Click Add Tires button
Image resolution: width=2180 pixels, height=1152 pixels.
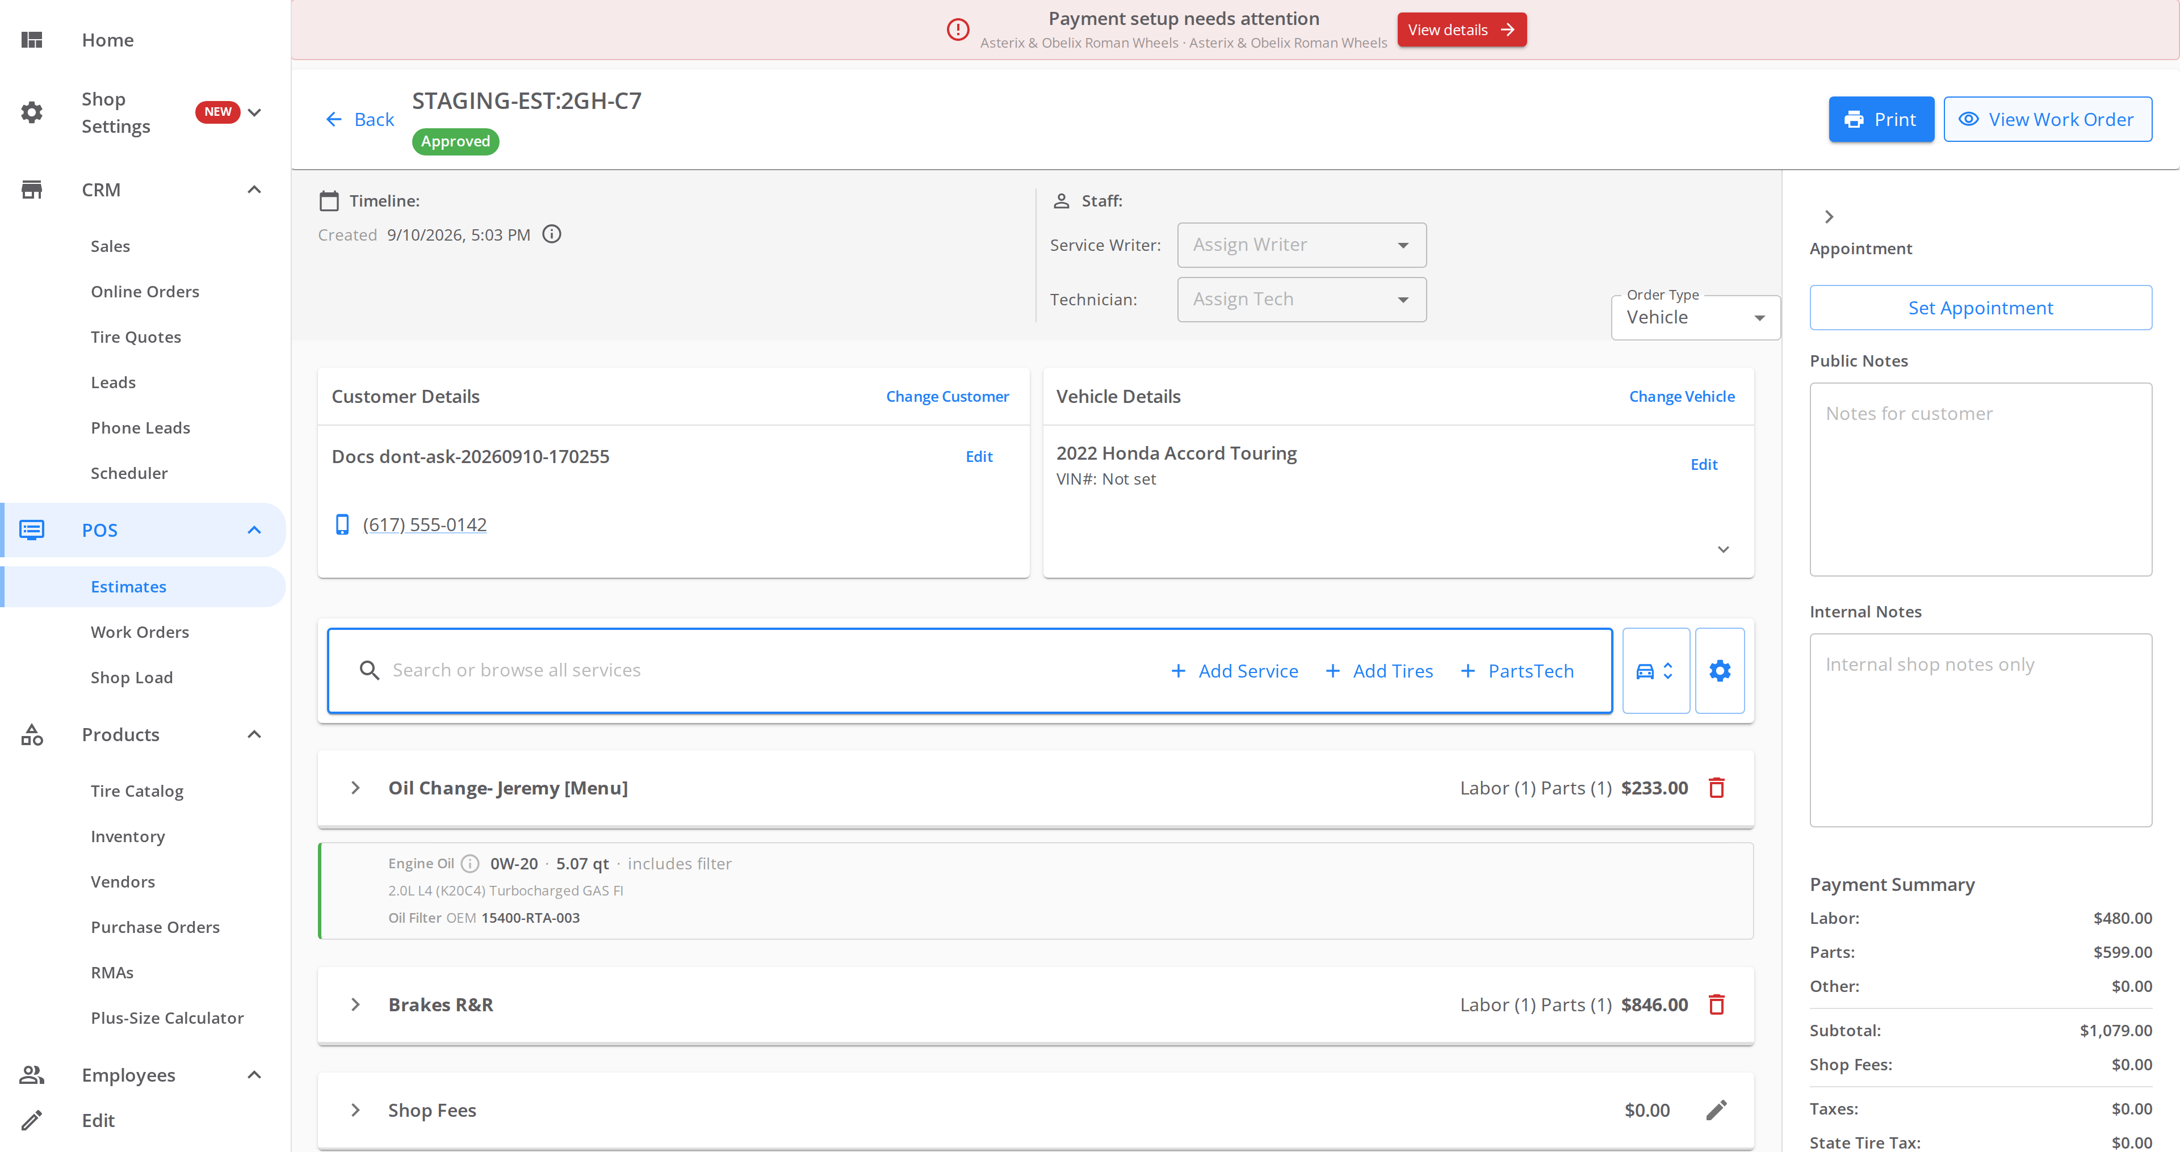tap(1380, 671)
